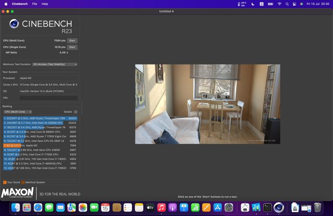Launch Safari from the dock
Image resolution: width=333 pixels, height=216 pixels.
[x=38, y=207]
